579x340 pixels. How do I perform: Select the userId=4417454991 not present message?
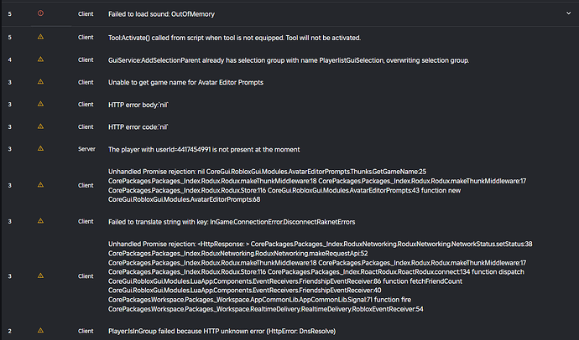(x=204, y=149)
